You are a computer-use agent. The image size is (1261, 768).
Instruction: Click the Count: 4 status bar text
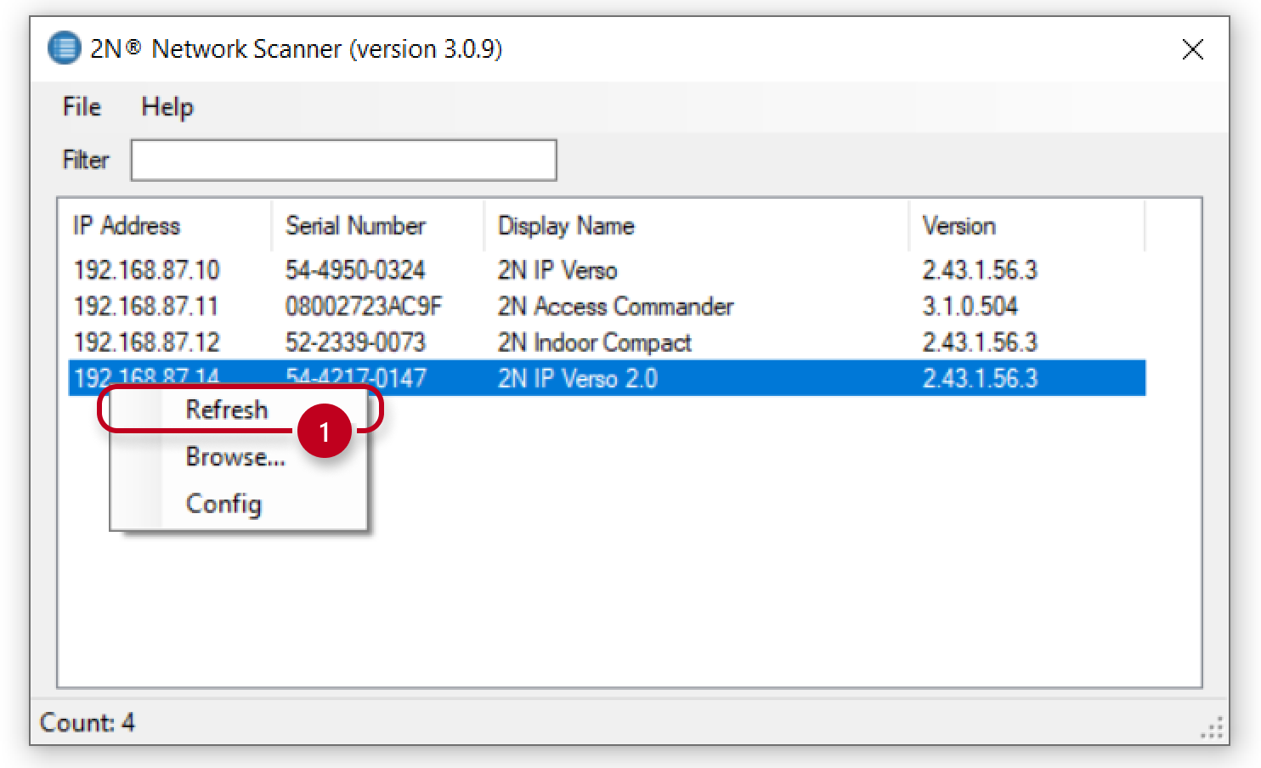click(87, 722)
